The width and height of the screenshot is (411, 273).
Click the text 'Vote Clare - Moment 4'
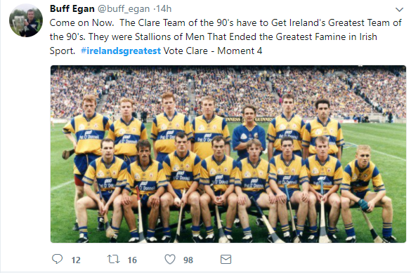[213, 51]
